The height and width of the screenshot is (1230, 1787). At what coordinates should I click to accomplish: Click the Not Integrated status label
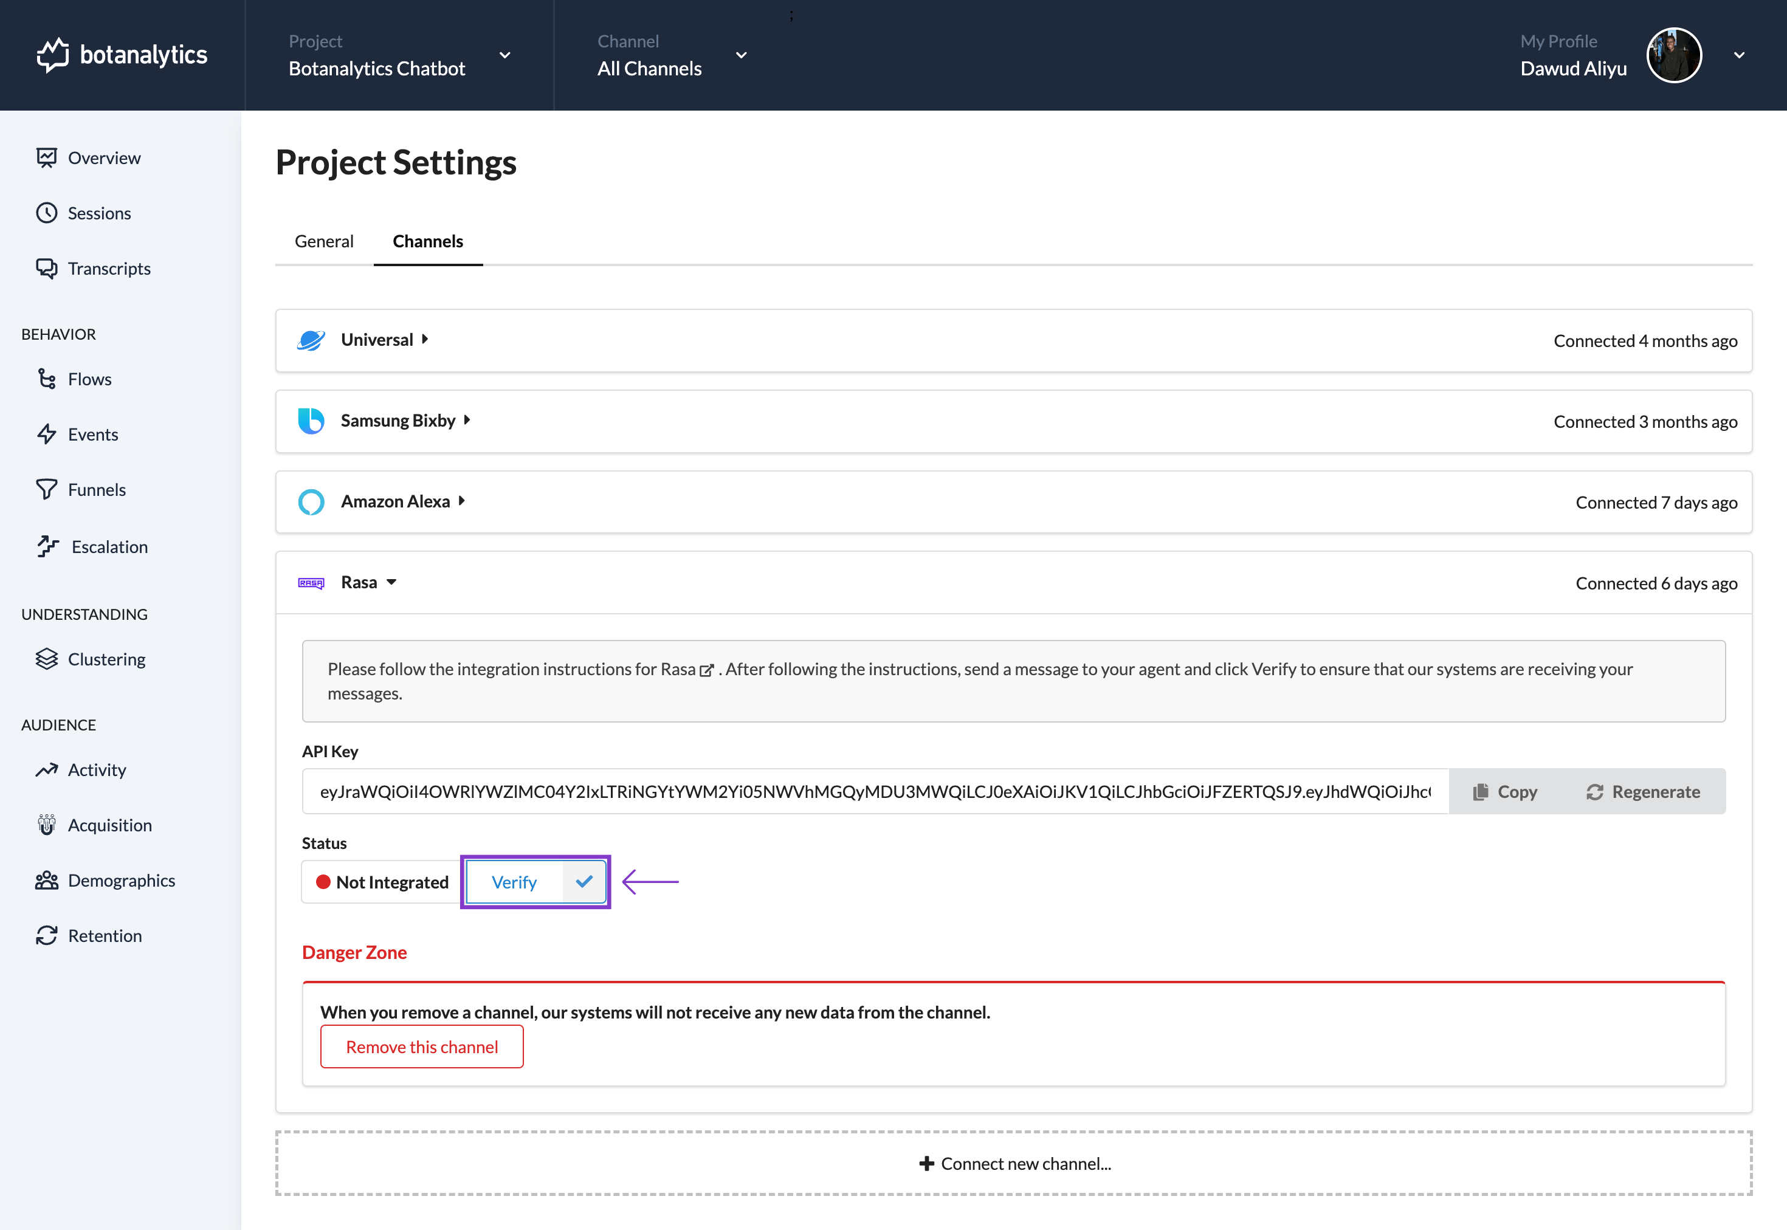click(392, 882)
